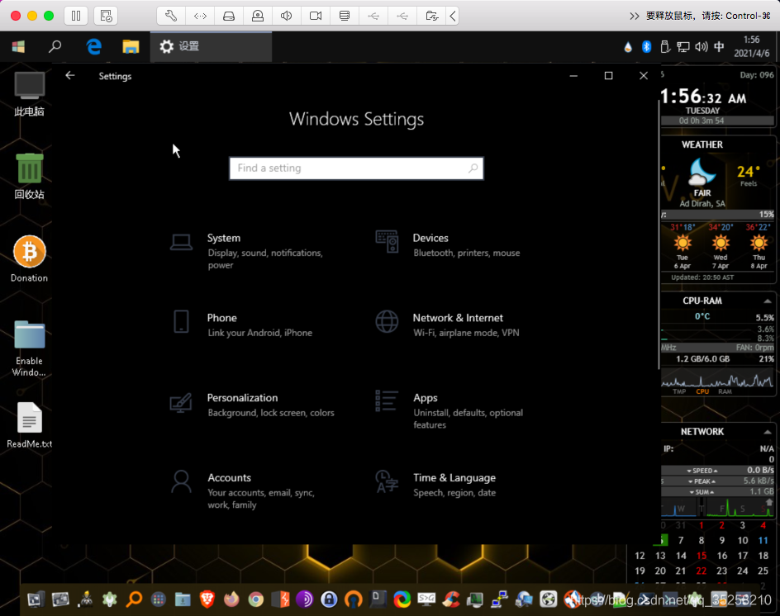This screenshot has height=616, width=780.
Task: Click the WEATHER widget moon icon
Action: [x=702, y=172]
